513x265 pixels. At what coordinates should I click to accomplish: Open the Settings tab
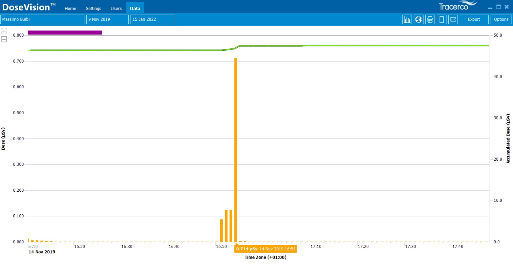pos(93,8)
